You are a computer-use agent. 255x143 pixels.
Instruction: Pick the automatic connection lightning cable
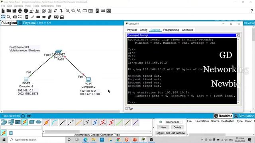[x=46, y=123]
